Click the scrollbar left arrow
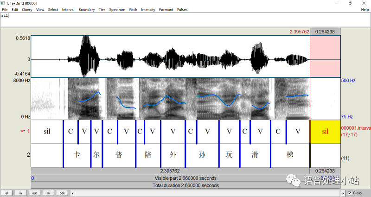The image size is (371, 197). tap(73, 193)
